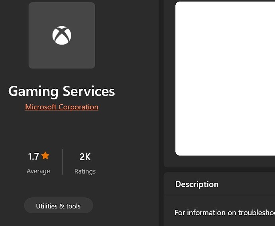Screen dimensions: 275x226
Task: Click the orange star rating icon
Action: 45,156
